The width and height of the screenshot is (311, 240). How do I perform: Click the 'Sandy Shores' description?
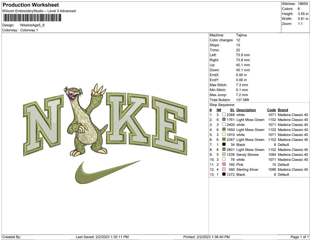coord(247,155)
